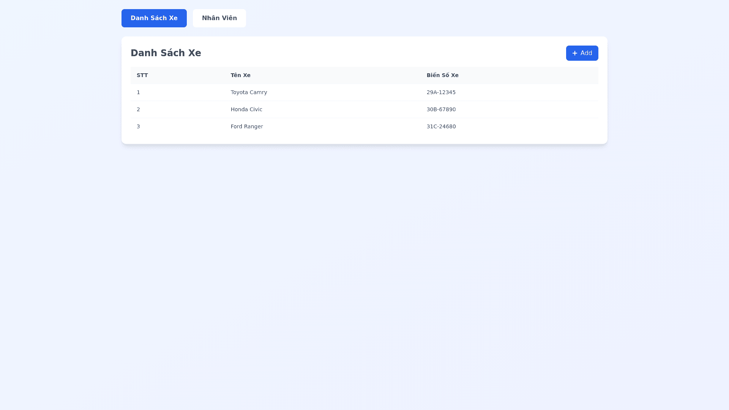Click license plate 31C-24680
This screenshot has height=410, width=729.
441,126
